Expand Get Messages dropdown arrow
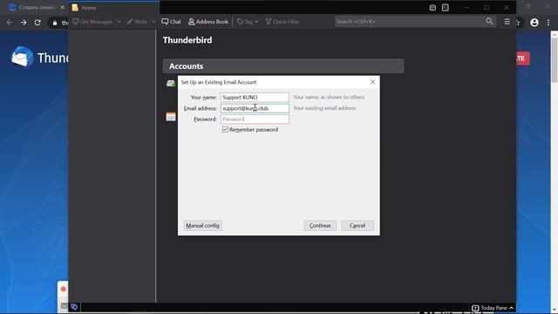This screenshot has width=558, height=314. coord(119,22)
